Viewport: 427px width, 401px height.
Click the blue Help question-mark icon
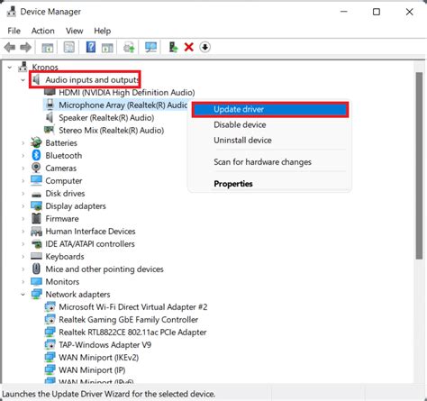point(91,47)
